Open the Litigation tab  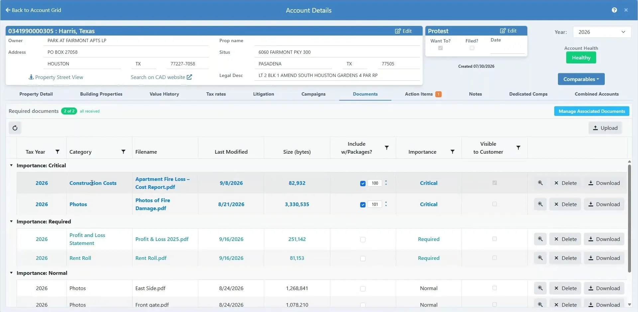tap(264, 94)
